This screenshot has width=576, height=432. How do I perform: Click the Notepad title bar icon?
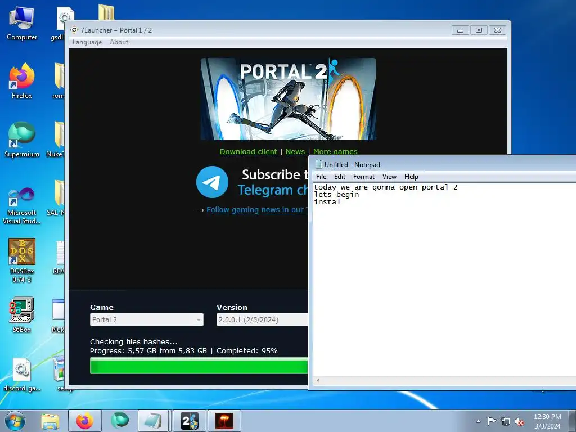pyautogui.click(x=318, y=165)
